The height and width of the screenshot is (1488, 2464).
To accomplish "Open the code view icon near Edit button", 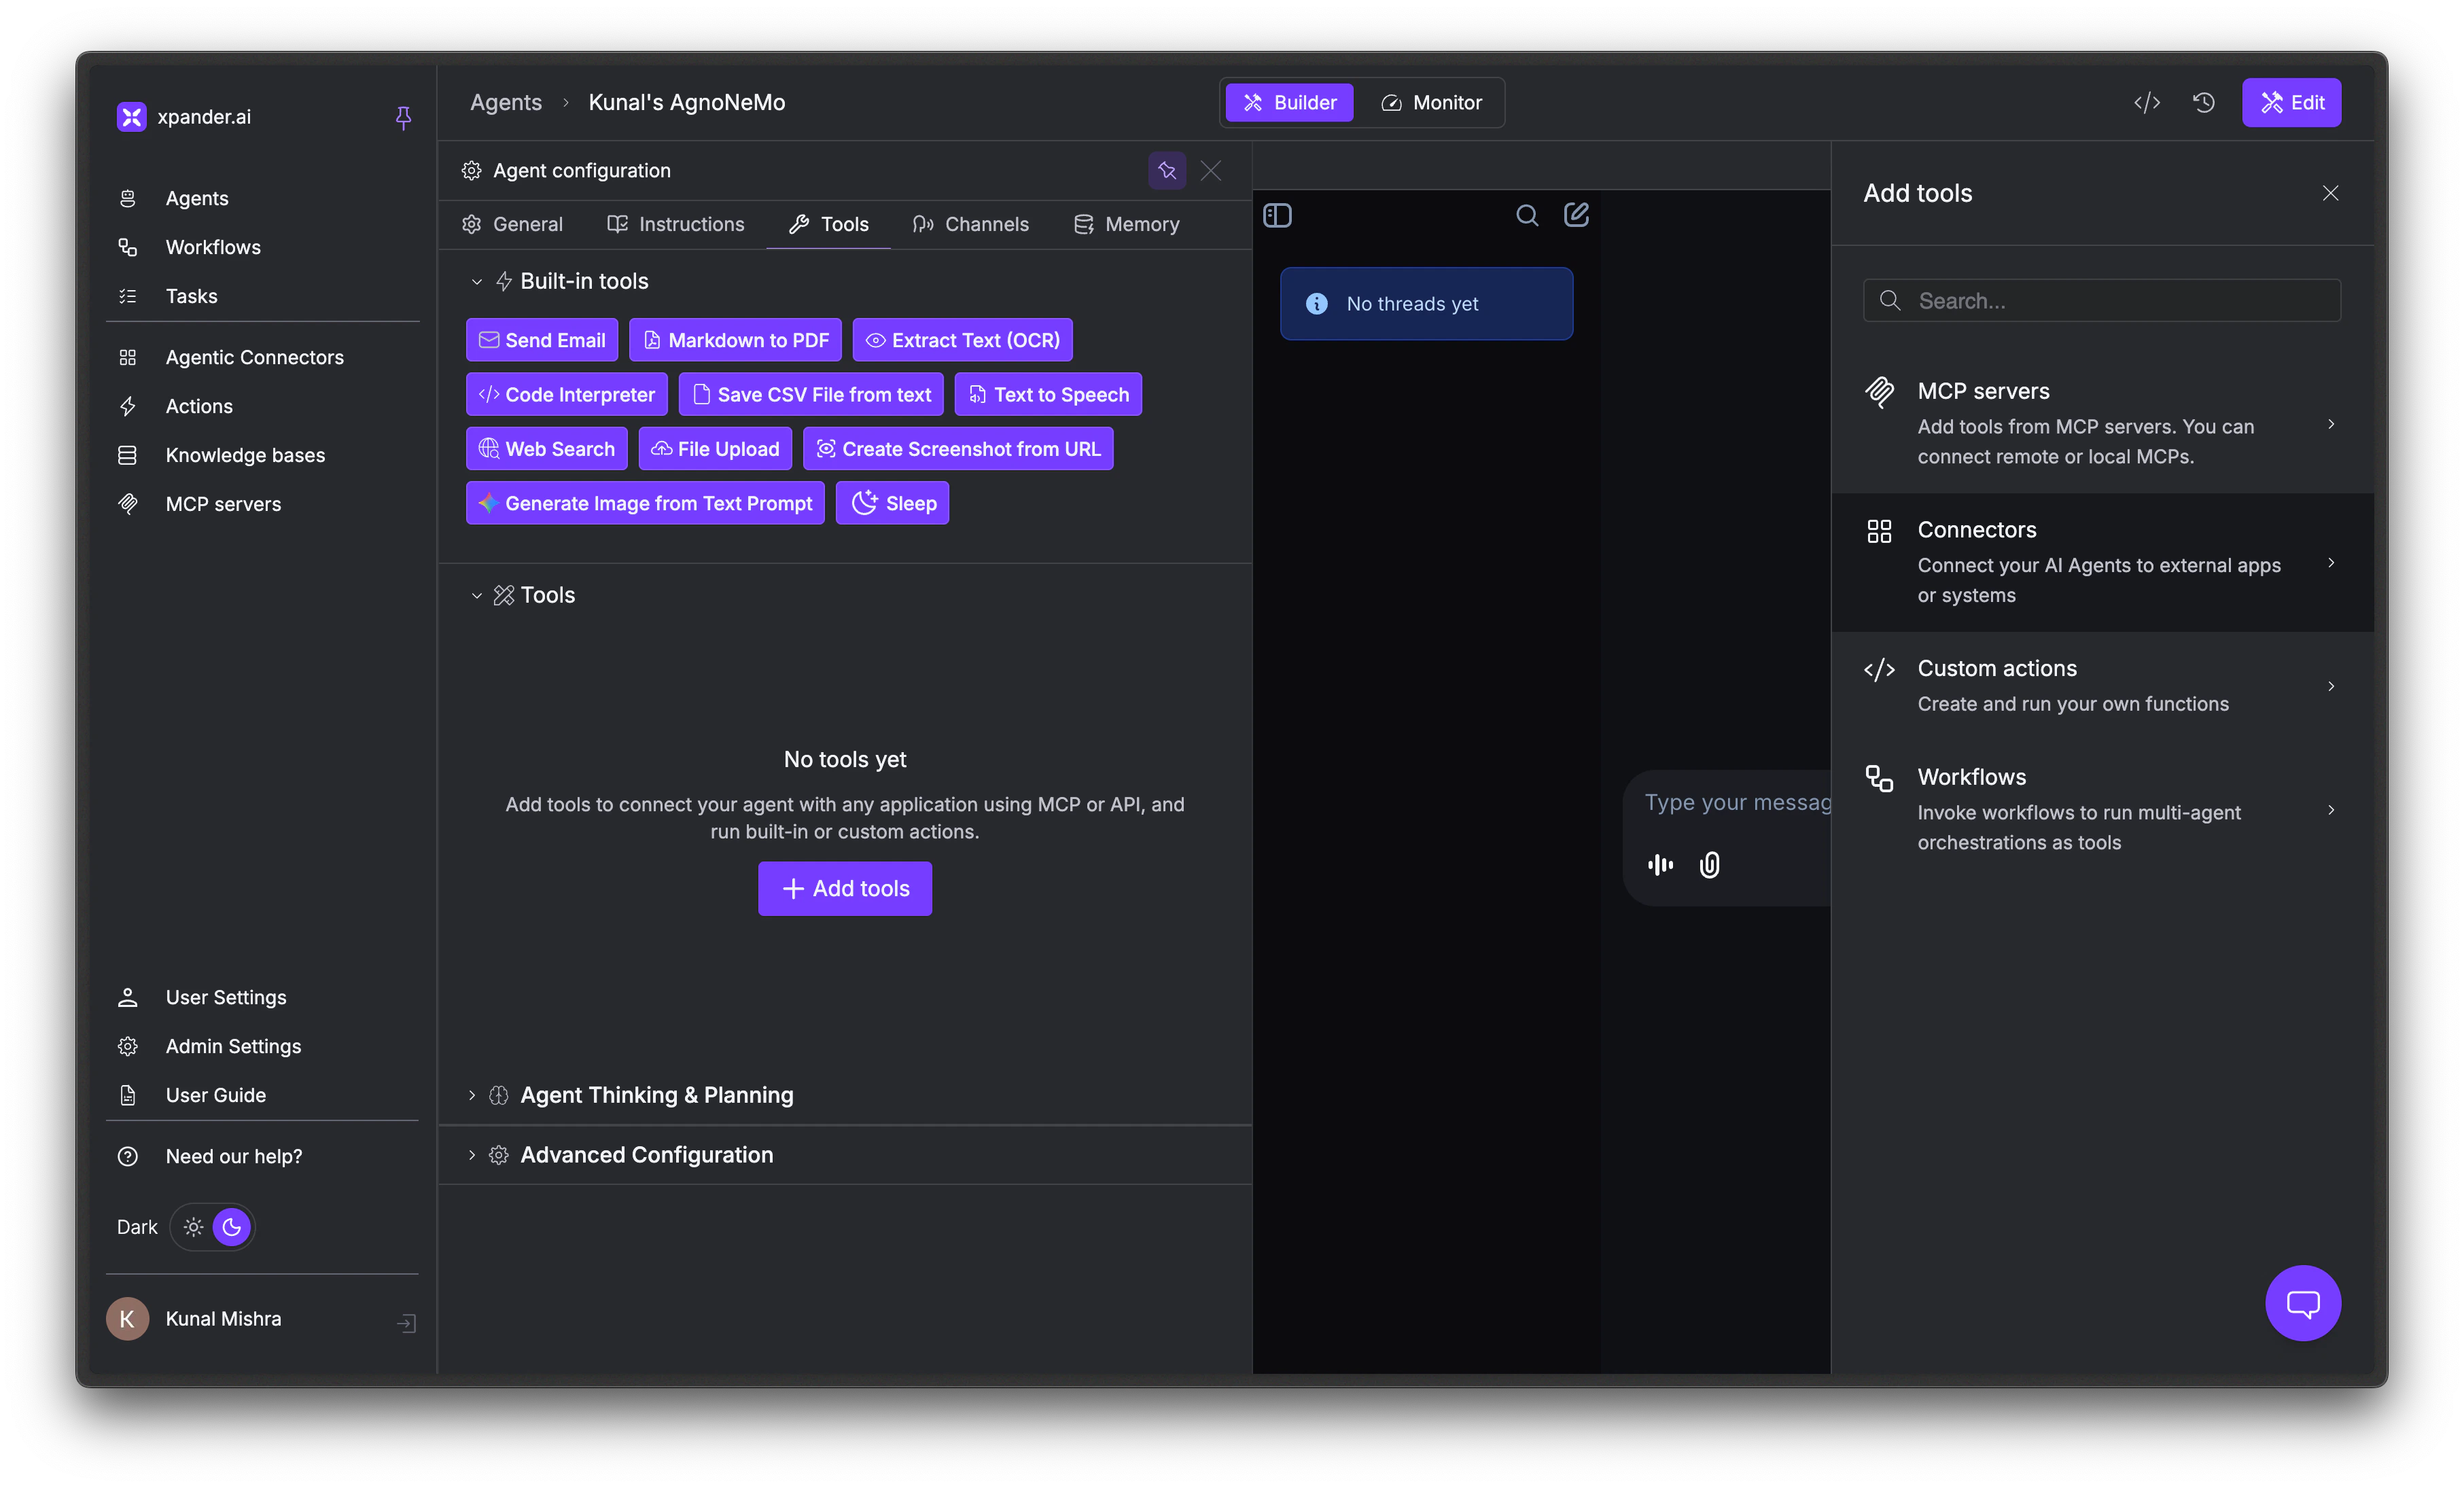I will point(2146,102).
